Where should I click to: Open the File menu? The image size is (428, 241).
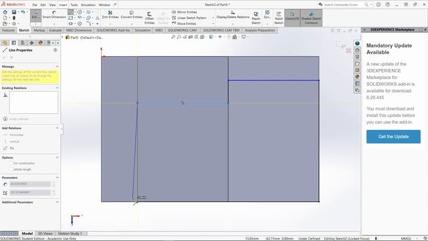pos(35,5)
